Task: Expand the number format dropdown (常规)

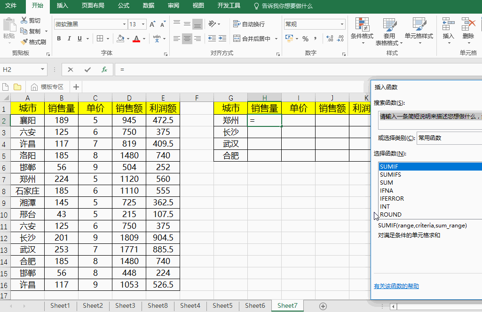Action: [342, 24]
